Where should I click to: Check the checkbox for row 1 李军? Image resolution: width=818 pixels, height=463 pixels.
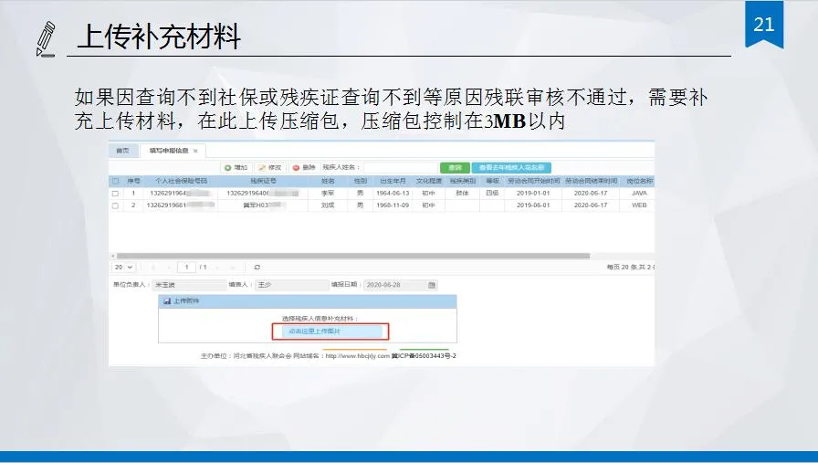coord(115,194)
